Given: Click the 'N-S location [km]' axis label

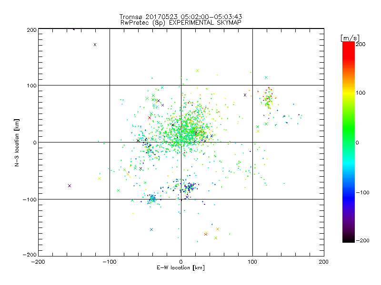Looking at the screenshot, I should [x=17, y=142].
